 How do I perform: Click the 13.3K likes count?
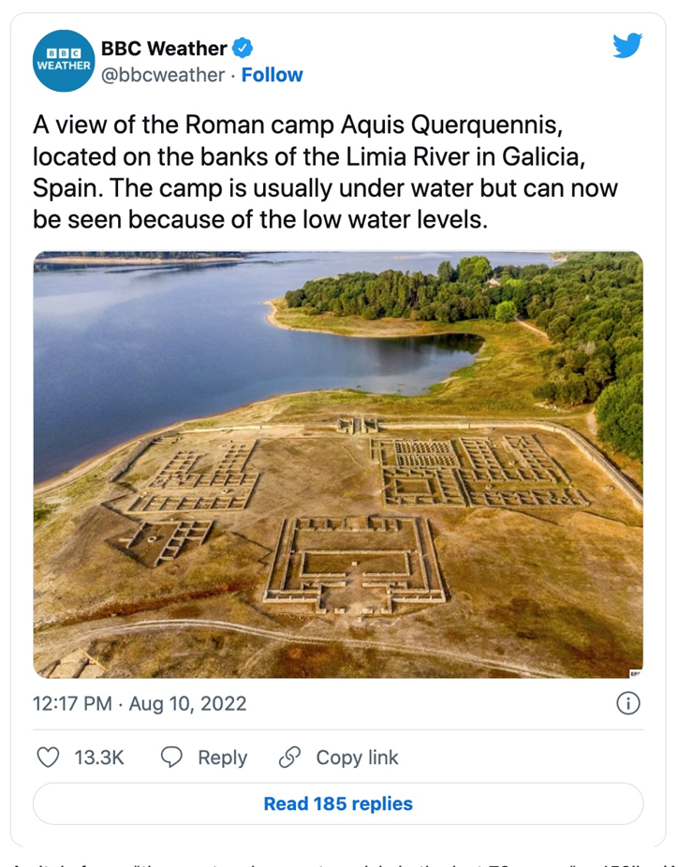(99, 757)
